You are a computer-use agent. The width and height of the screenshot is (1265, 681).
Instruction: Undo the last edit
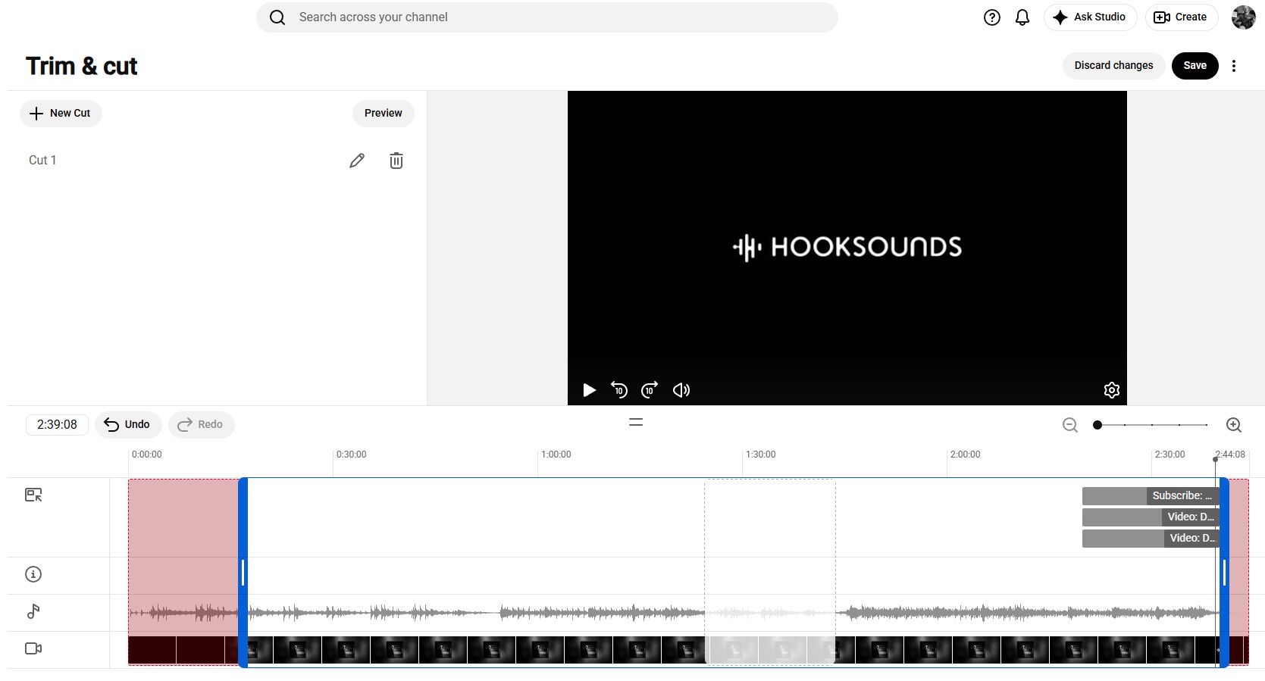[x=127, y=425]
